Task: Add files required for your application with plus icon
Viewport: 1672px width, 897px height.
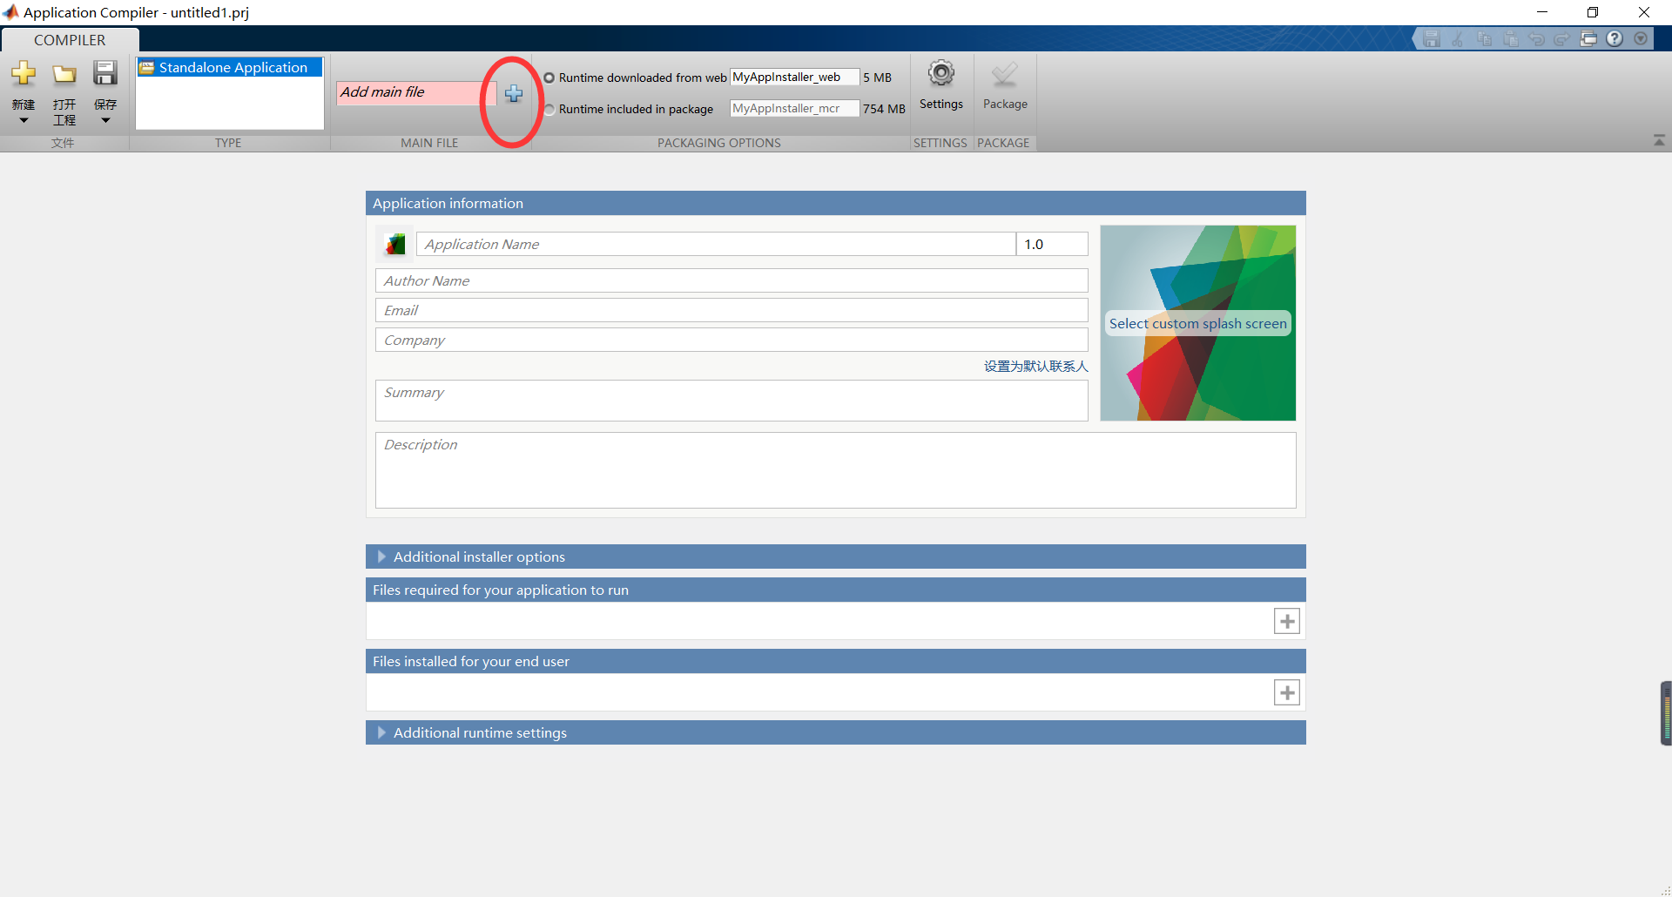Action: (1287, 620)
